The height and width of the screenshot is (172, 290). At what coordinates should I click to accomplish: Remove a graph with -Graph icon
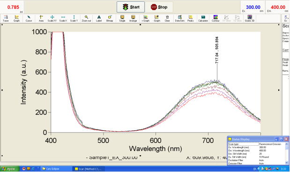click(156, 18)
